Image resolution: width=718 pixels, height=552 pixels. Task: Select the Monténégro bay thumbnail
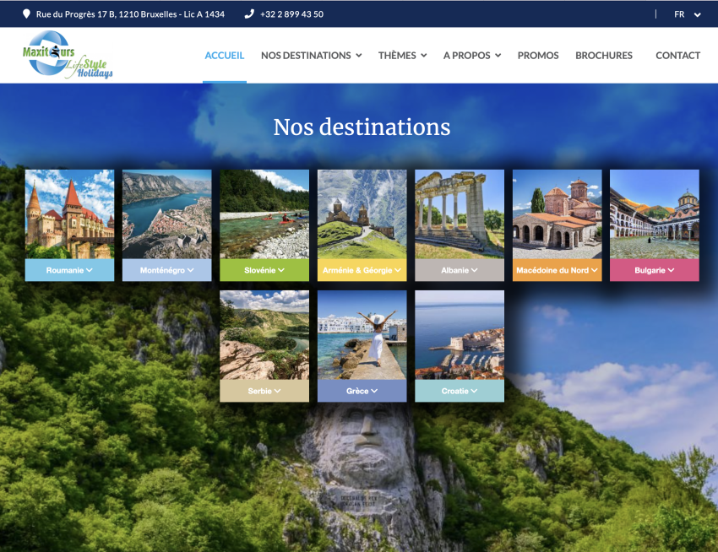pyautogui.click(x=166, y=214)
